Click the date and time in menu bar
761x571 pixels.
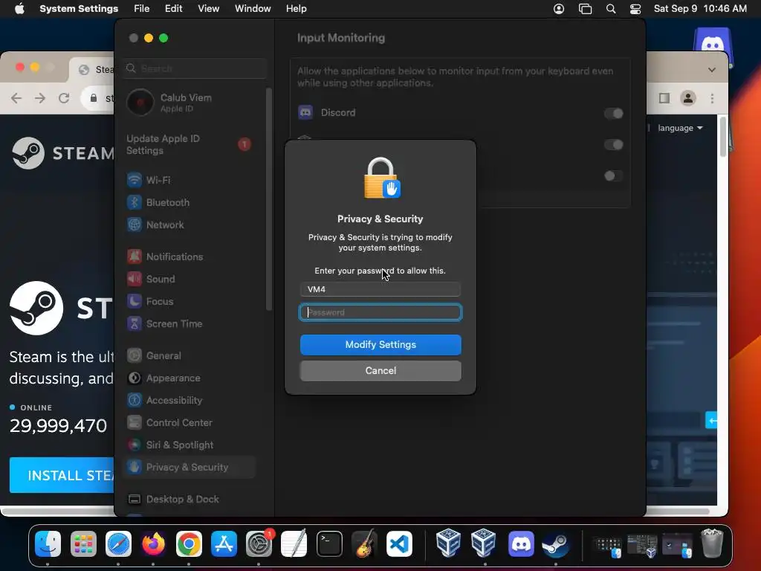[700, 9]
